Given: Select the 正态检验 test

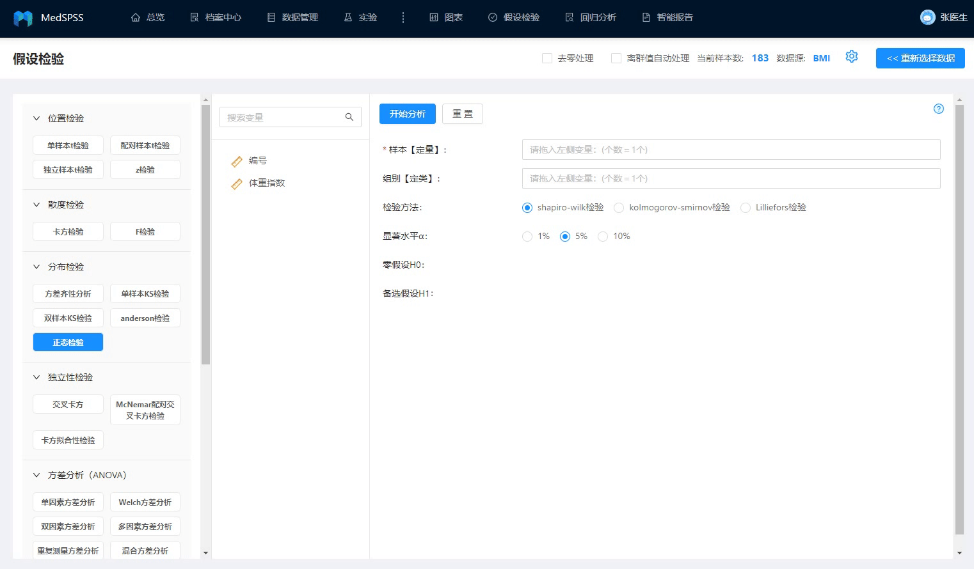Looking at the screenshot, I should click(68, 342).
